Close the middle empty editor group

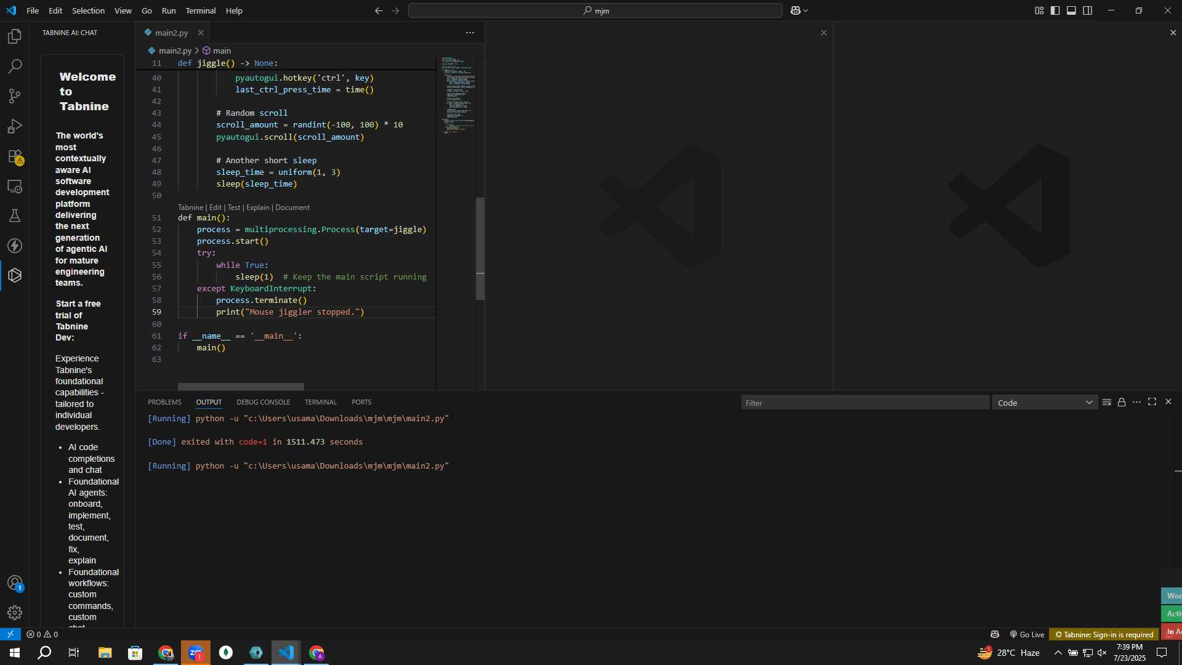click(824, 33)
